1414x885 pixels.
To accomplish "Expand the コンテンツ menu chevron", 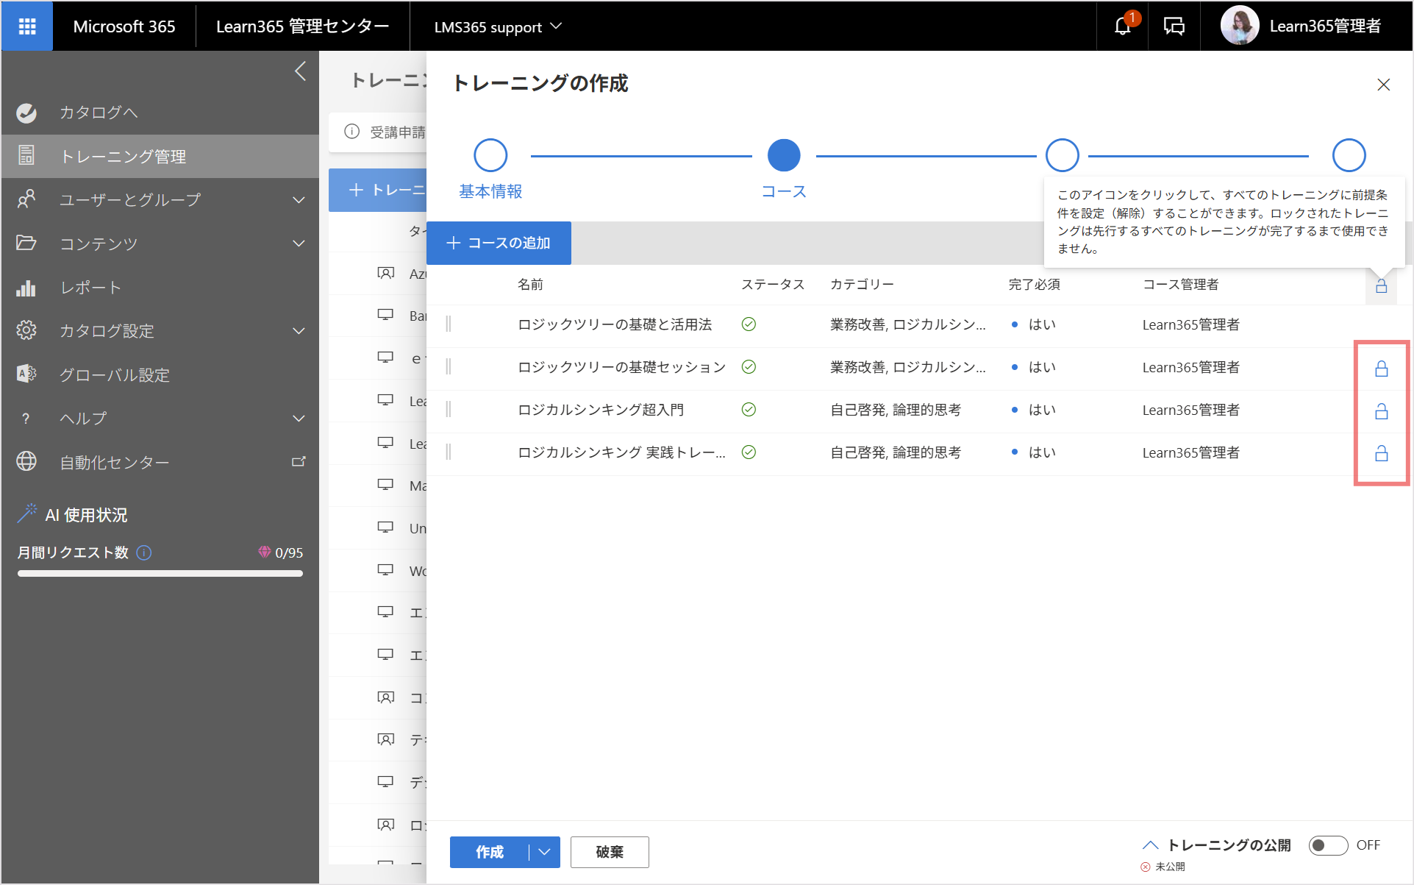I will 299,243.
